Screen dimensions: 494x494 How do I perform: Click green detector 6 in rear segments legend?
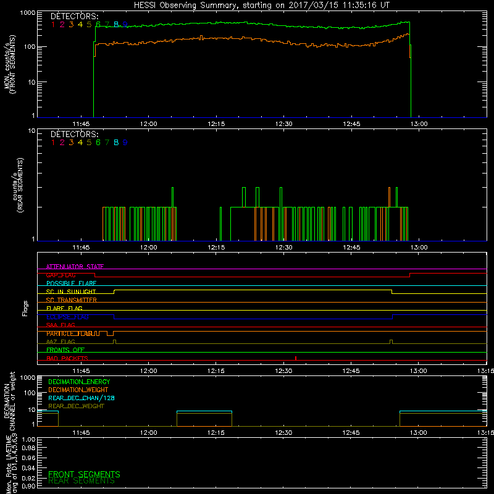tap(98, 143)
